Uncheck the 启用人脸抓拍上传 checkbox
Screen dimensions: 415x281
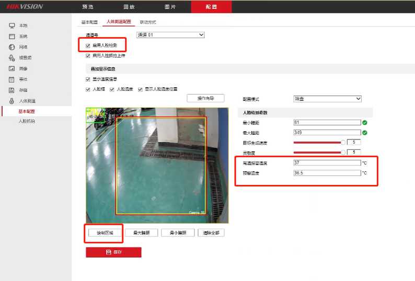click(x=88, y=55)
